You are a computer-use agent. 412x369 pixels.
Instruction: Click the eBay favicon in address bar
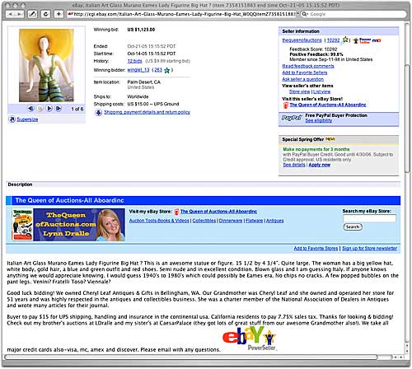click(70, 14)
